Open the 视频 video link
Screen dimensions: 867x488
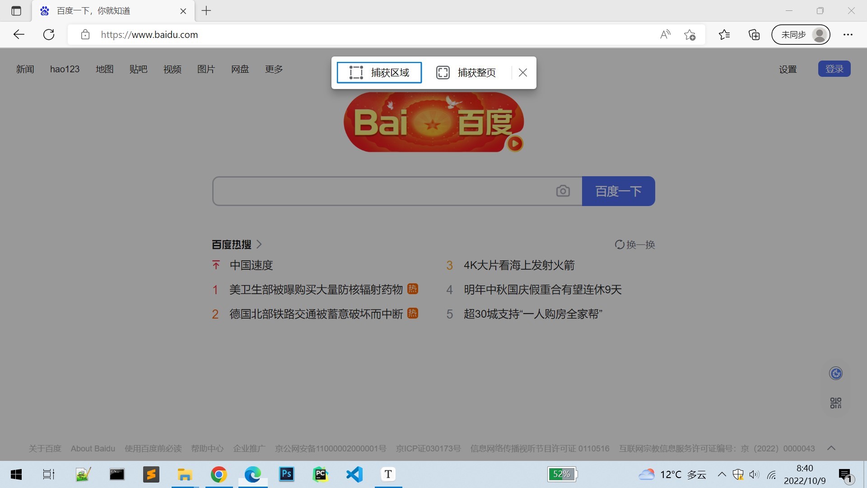(x=172, y=69)
